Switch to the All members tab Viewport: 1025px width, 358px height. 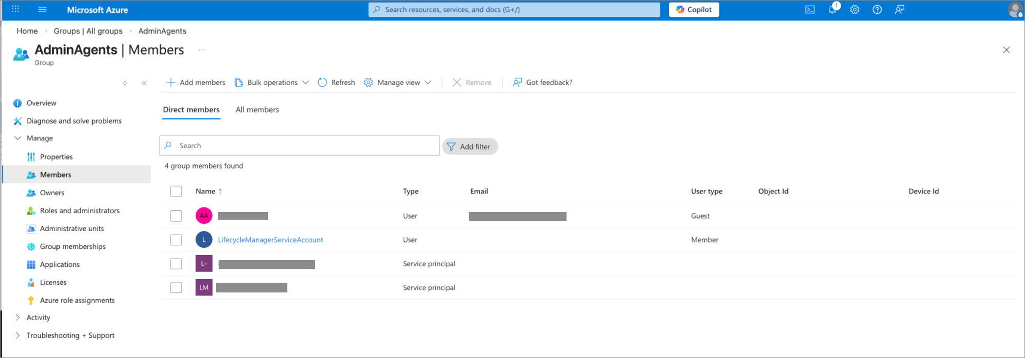point(257,110)
